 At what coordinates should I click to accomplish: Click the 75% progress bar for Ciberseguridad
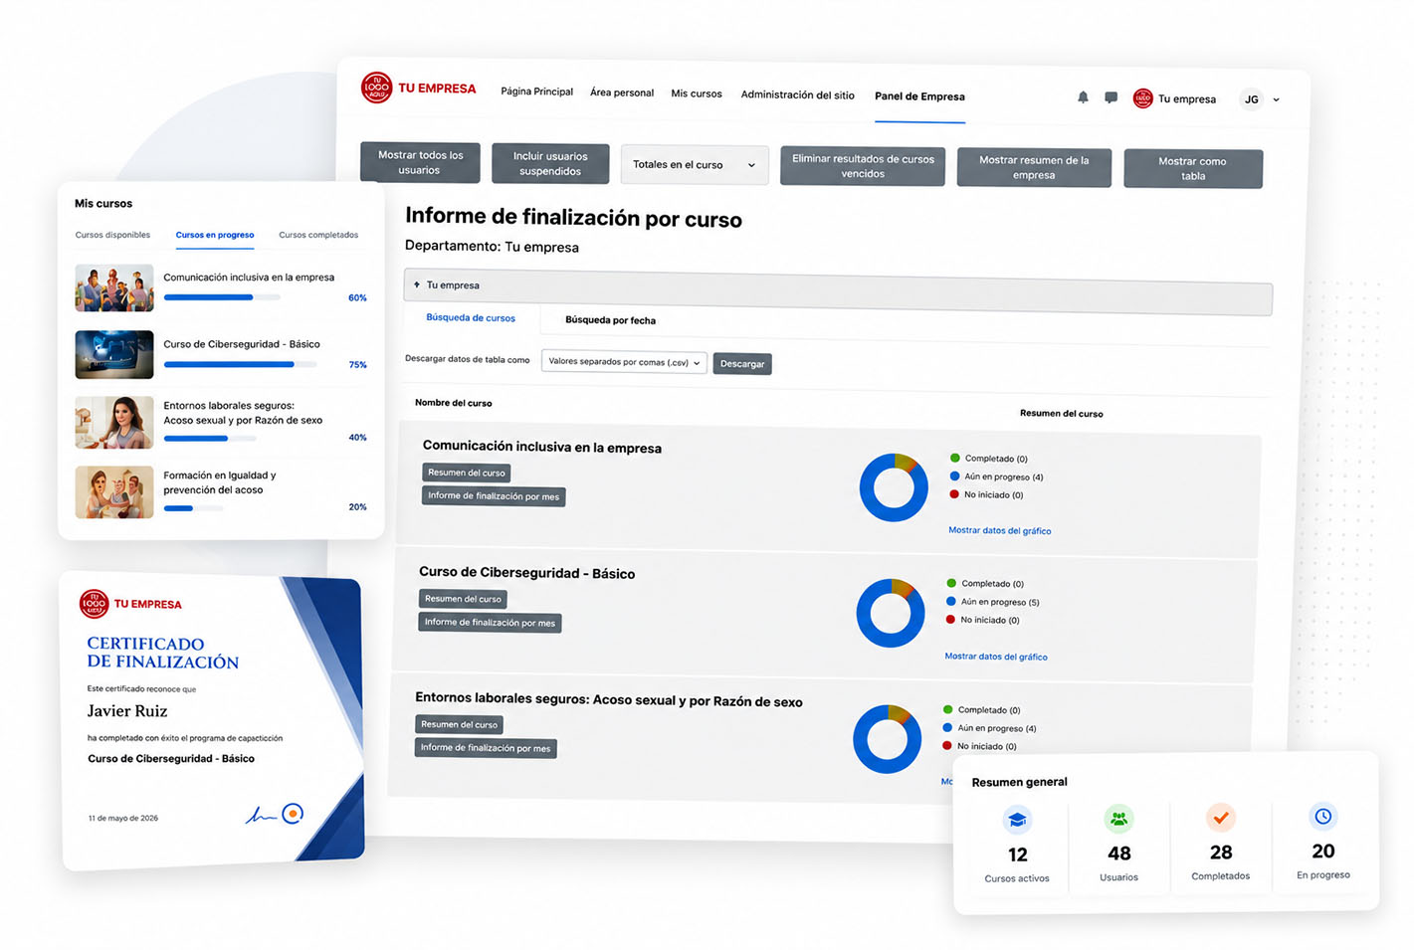(x=240, y=365)
